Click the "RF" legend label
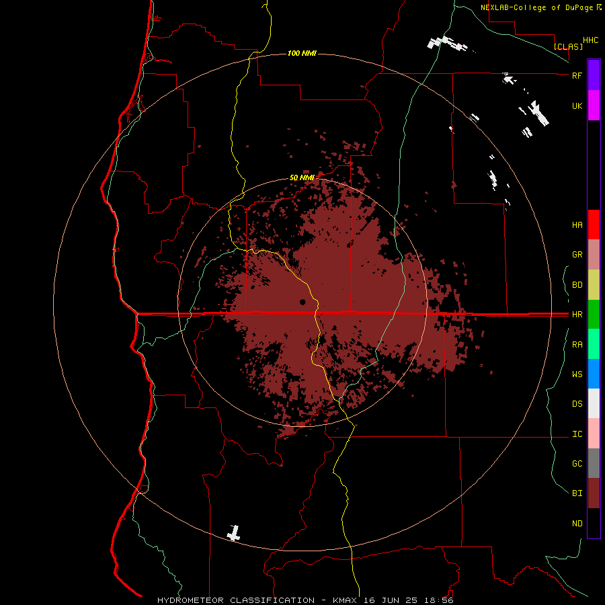 (577, 75)
